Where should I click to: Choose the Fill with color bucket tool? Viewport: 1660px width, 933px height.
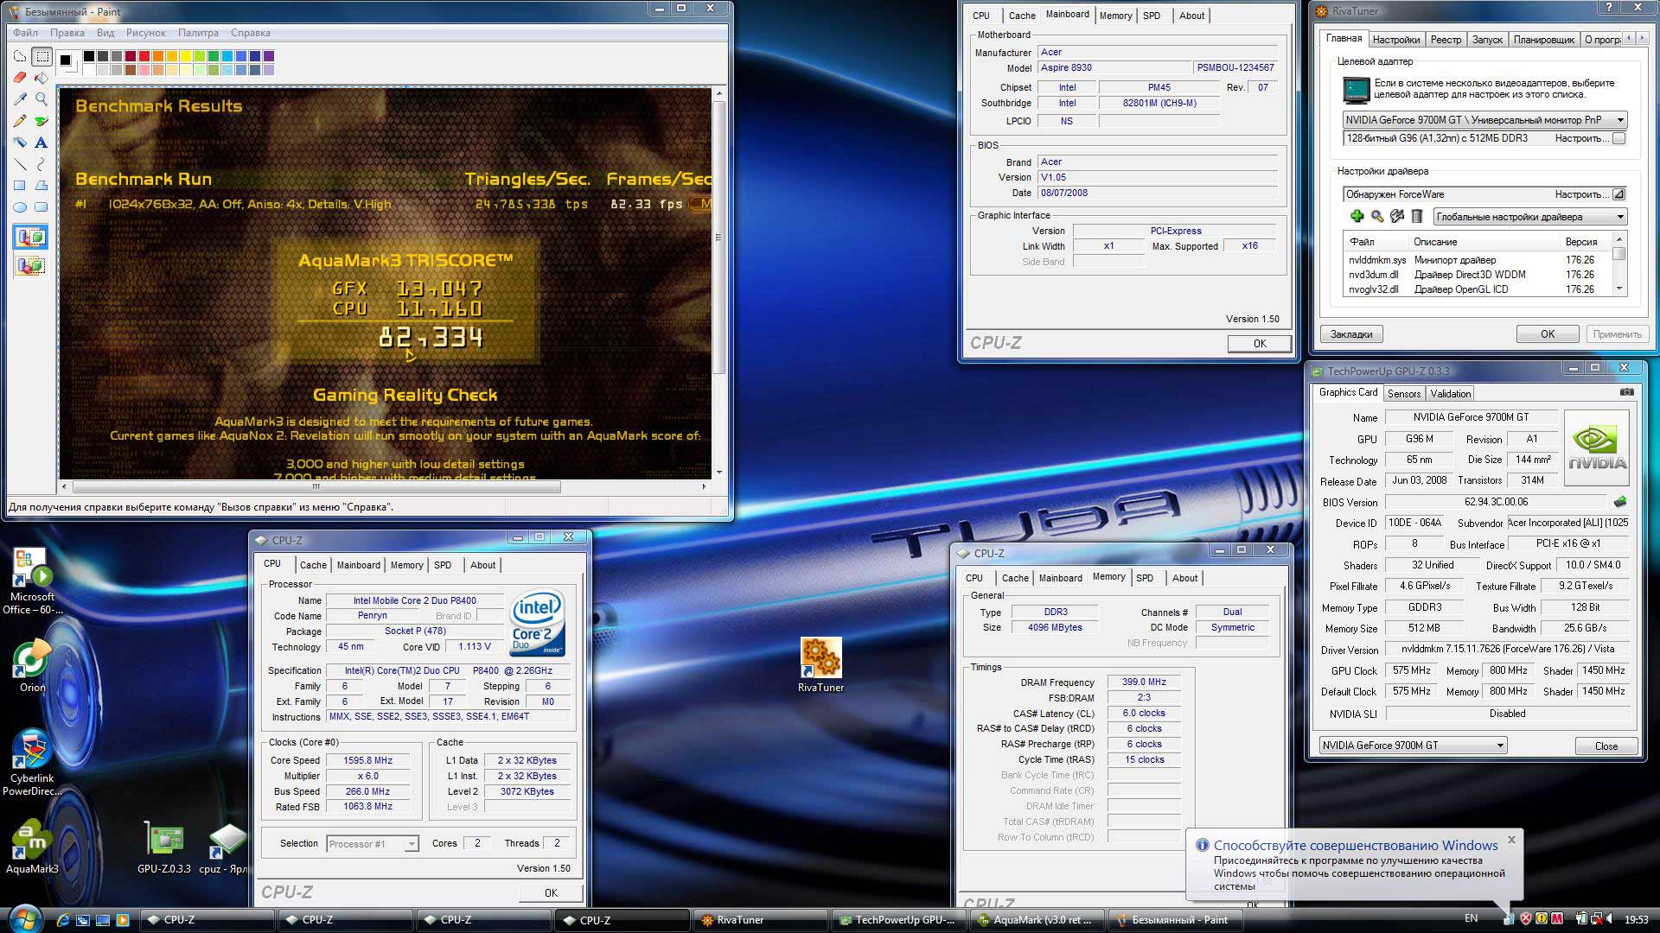[x=41, y=78]
